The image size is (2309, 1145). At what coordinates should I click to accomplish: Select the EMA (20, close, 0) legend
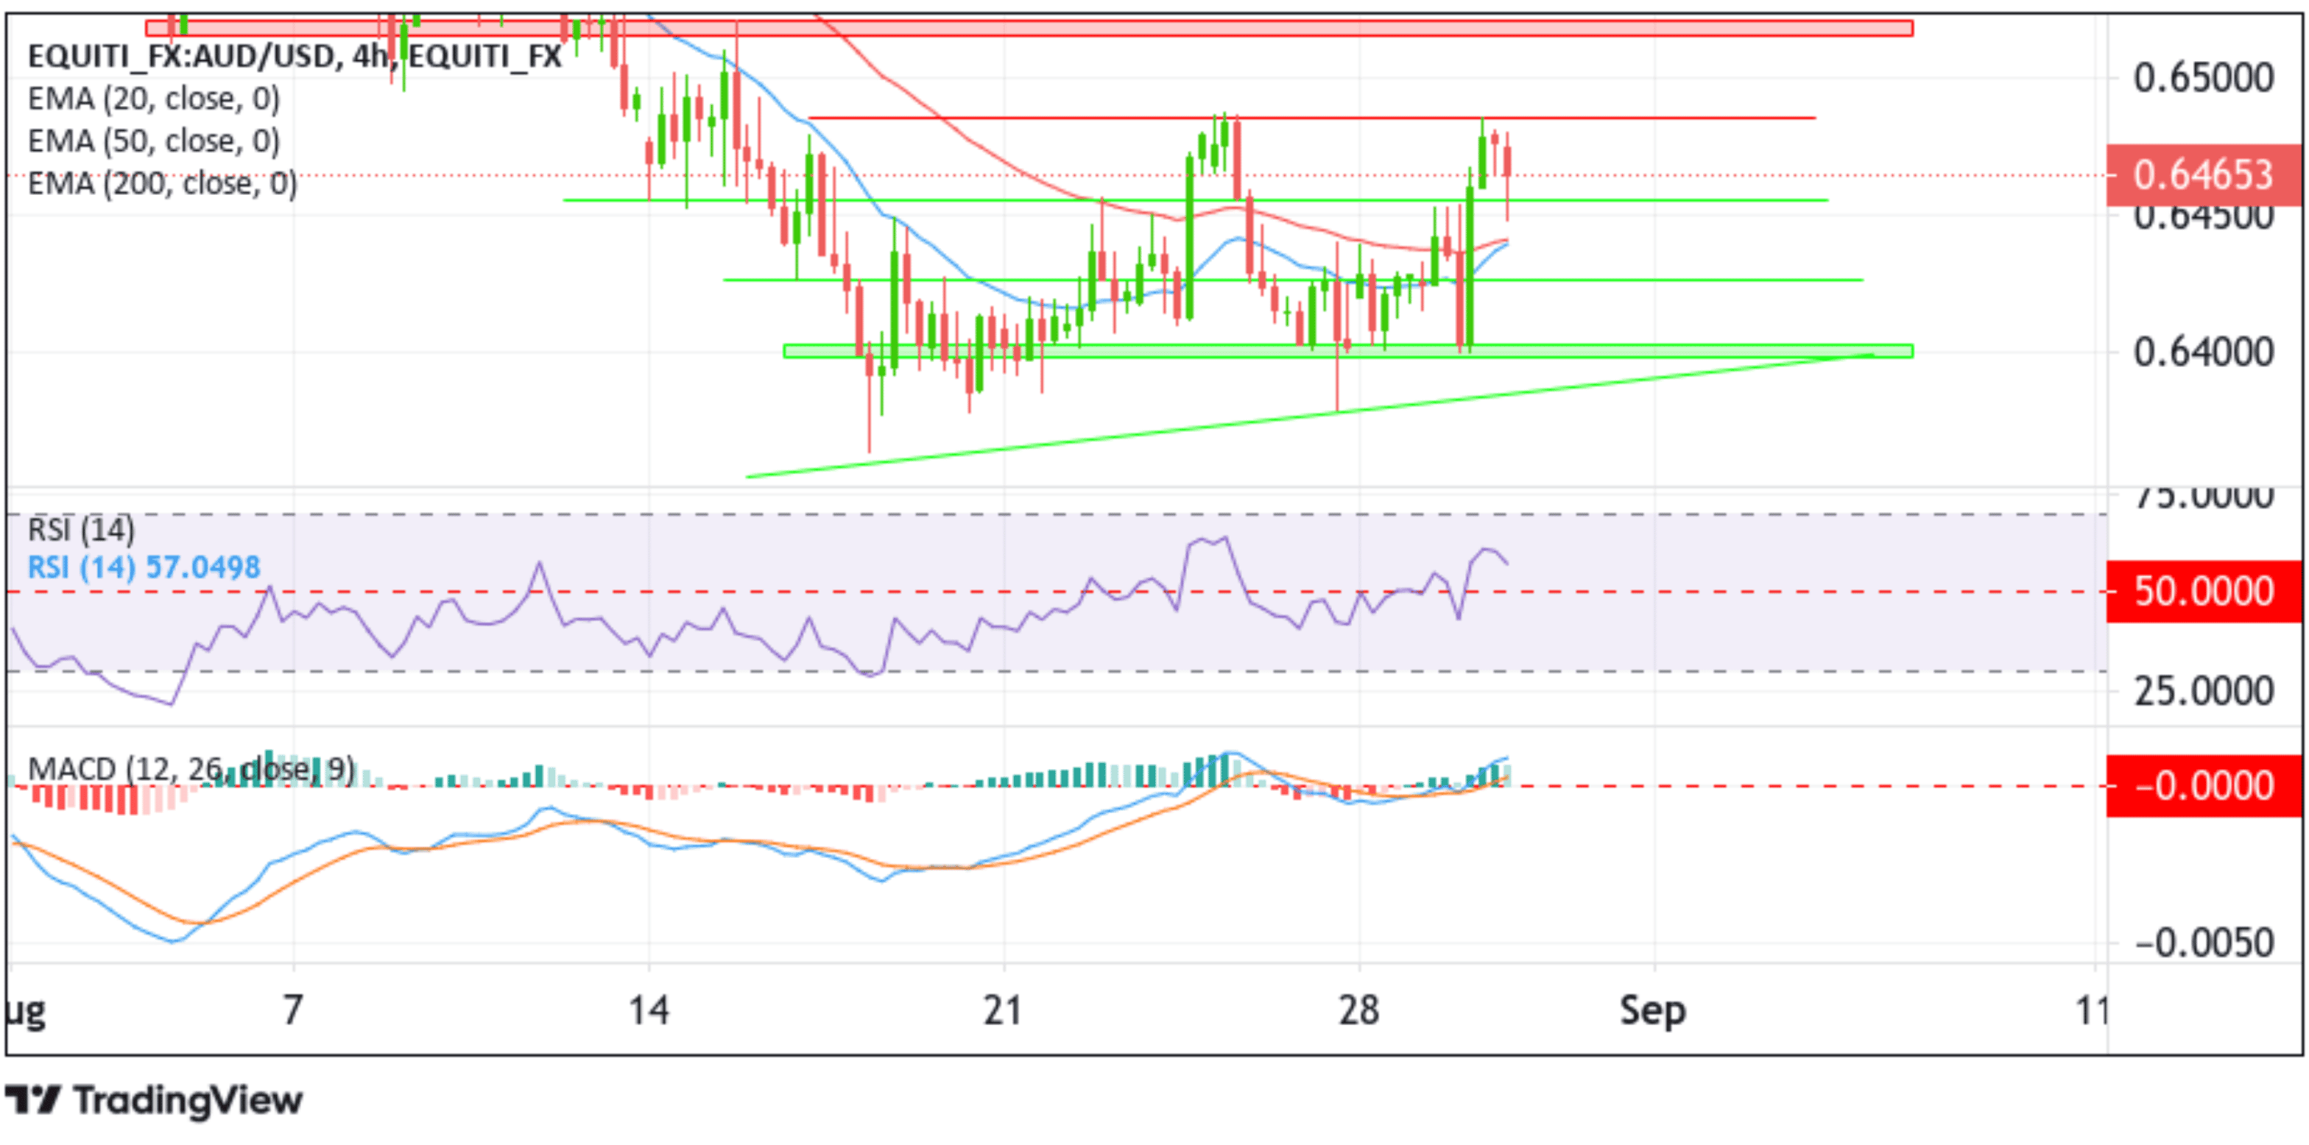click(153, 99)
